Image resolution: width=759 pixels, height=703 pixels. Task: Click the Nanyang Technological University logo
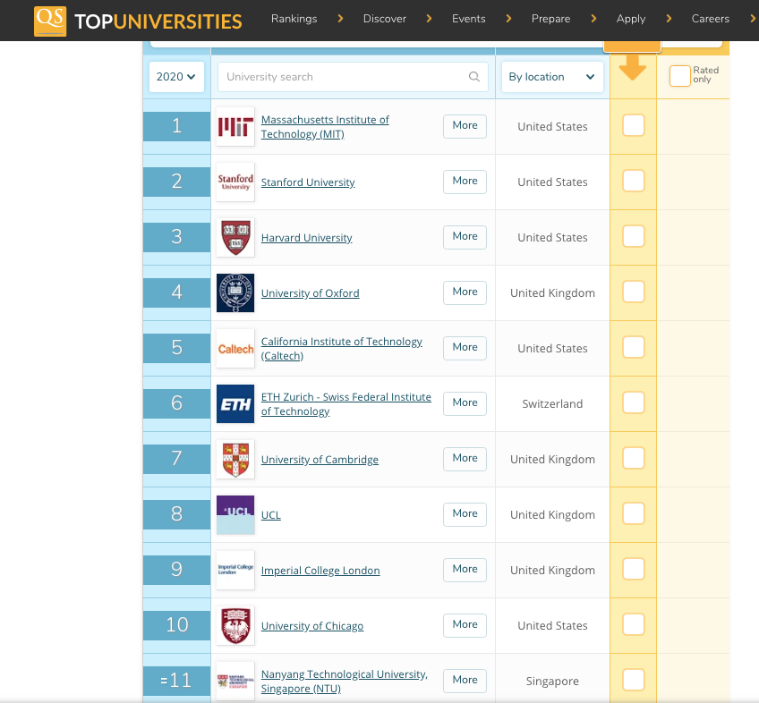pos(235,682)
